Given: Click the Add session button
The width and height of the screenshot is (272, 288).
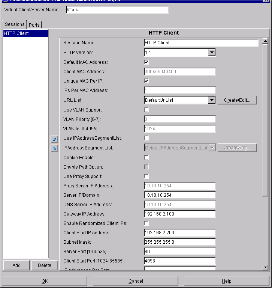Looking at the screenshot, I should (16, 265).
